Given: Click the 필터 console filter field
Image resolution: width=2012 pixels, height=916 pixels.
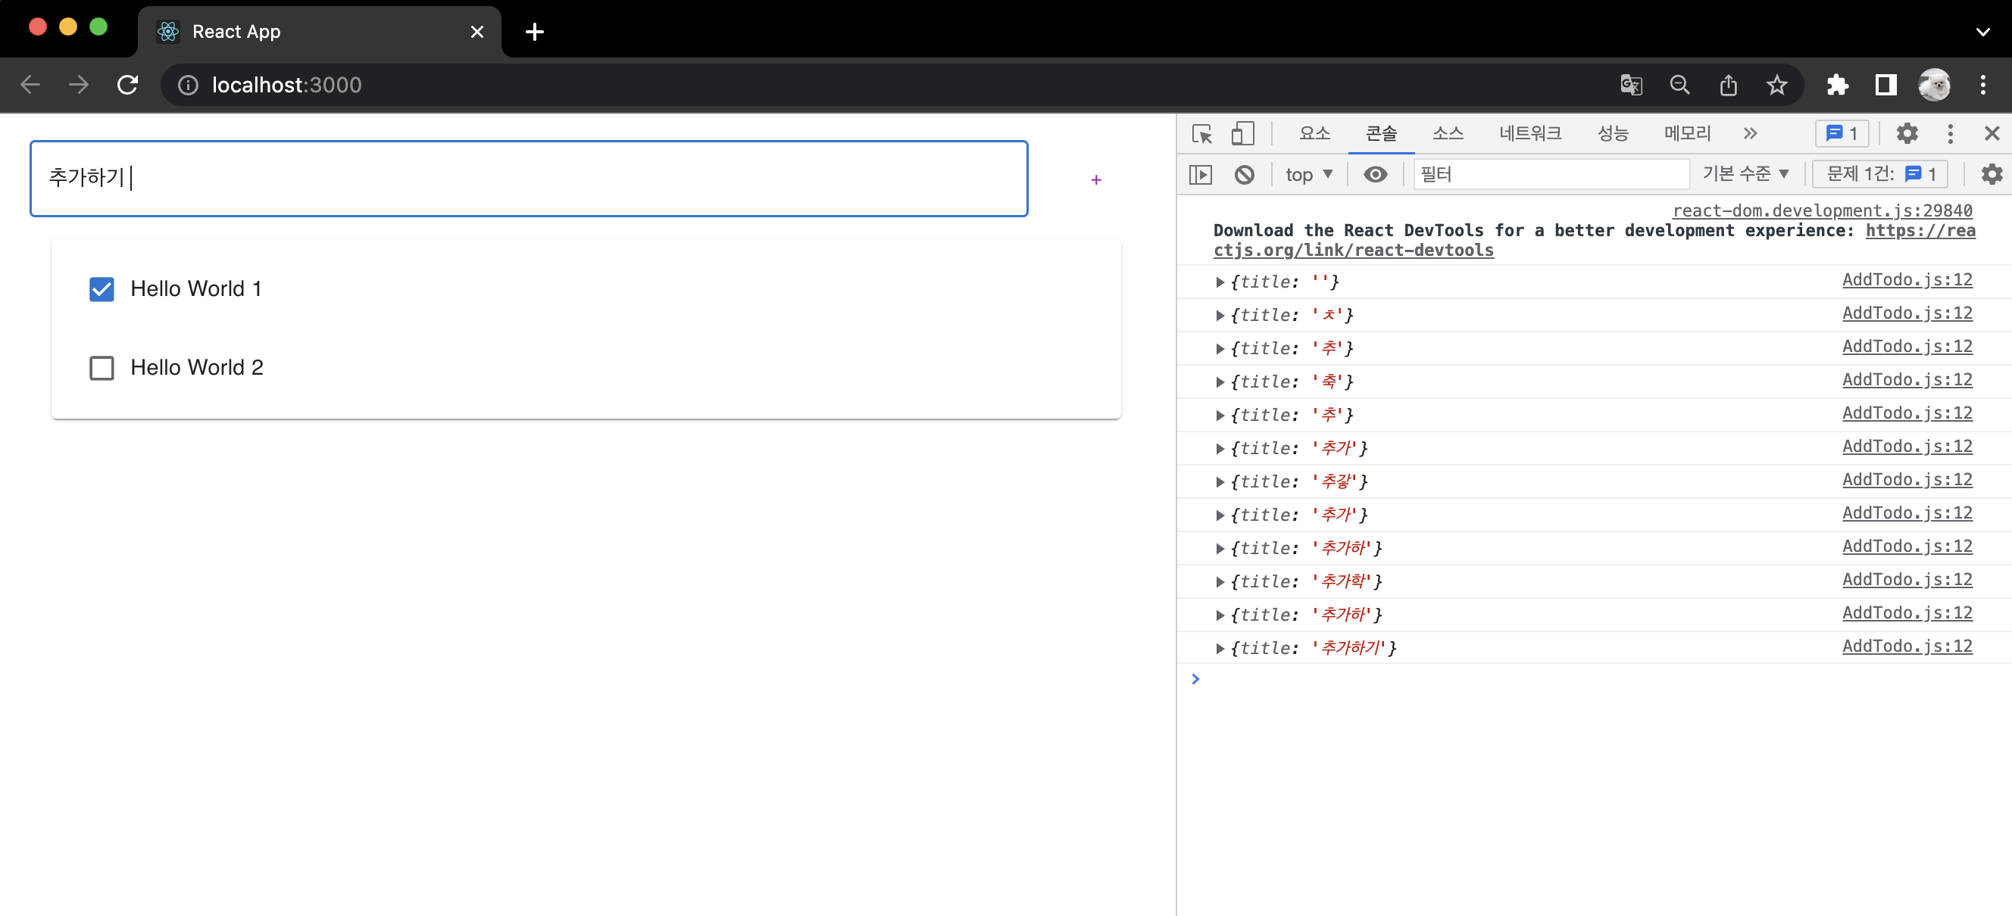Looking at the screenshot, I should coord(1550,174).
